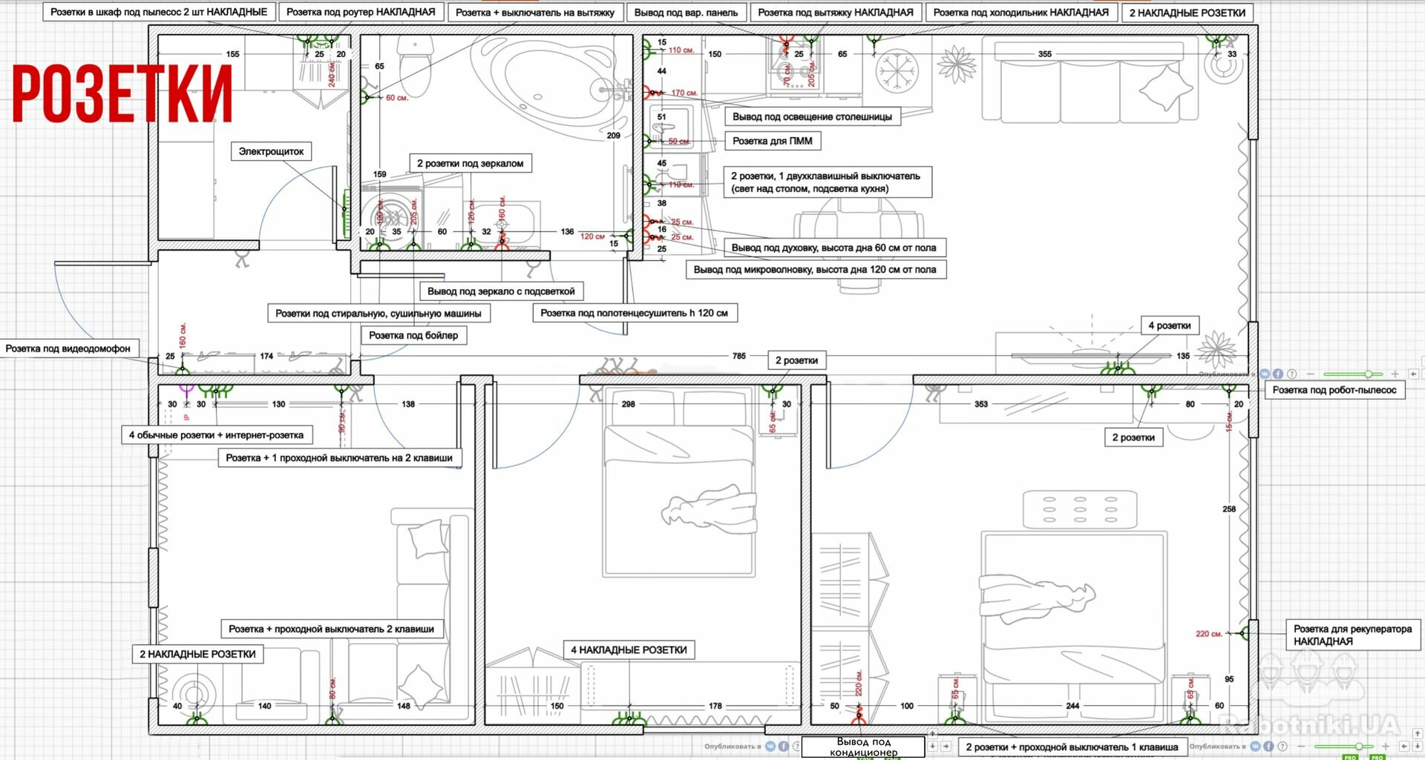Select 'Электрощиток' label
The height and width of the screenshot is (760, 1425).
pyautogui.click(x=271, y=151)
